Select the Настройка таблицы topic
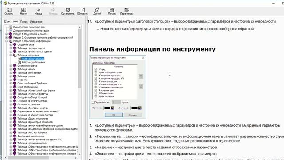The width and height of the screenshot is (284, 160). point(33,59)
